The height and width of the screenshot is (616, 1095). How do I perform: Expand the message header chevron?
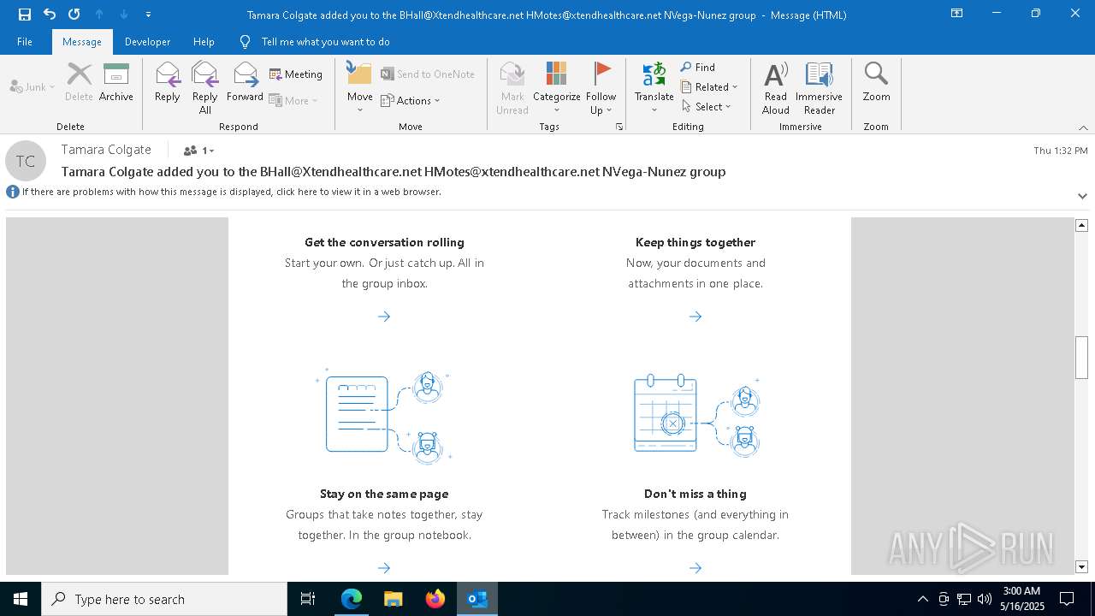(x=1082, y=196)
